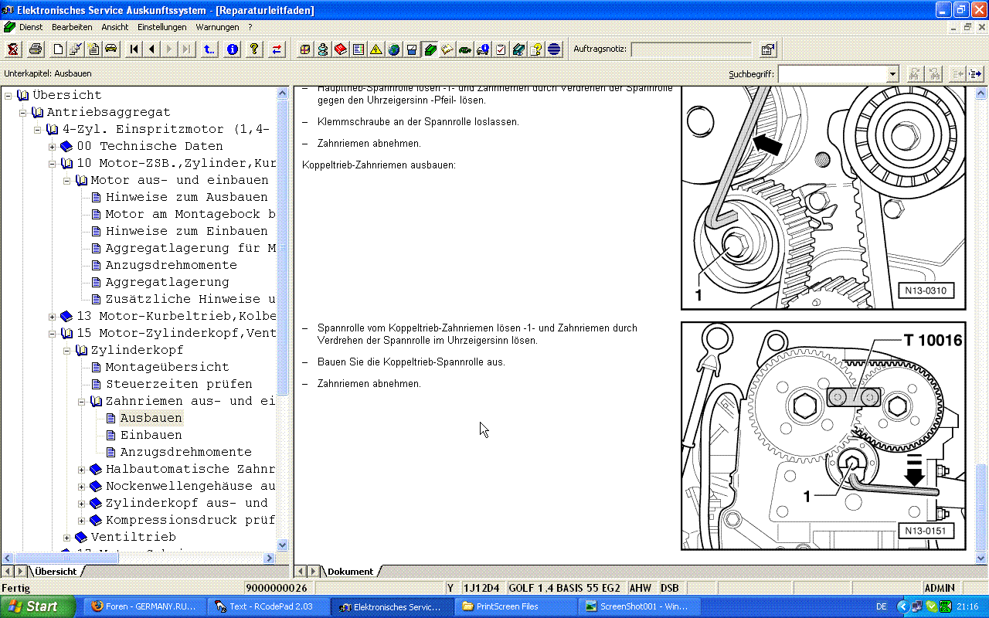Select the Dokument tab
The height and width of the screenshot is (618, 989).
[x=350, y=572]
